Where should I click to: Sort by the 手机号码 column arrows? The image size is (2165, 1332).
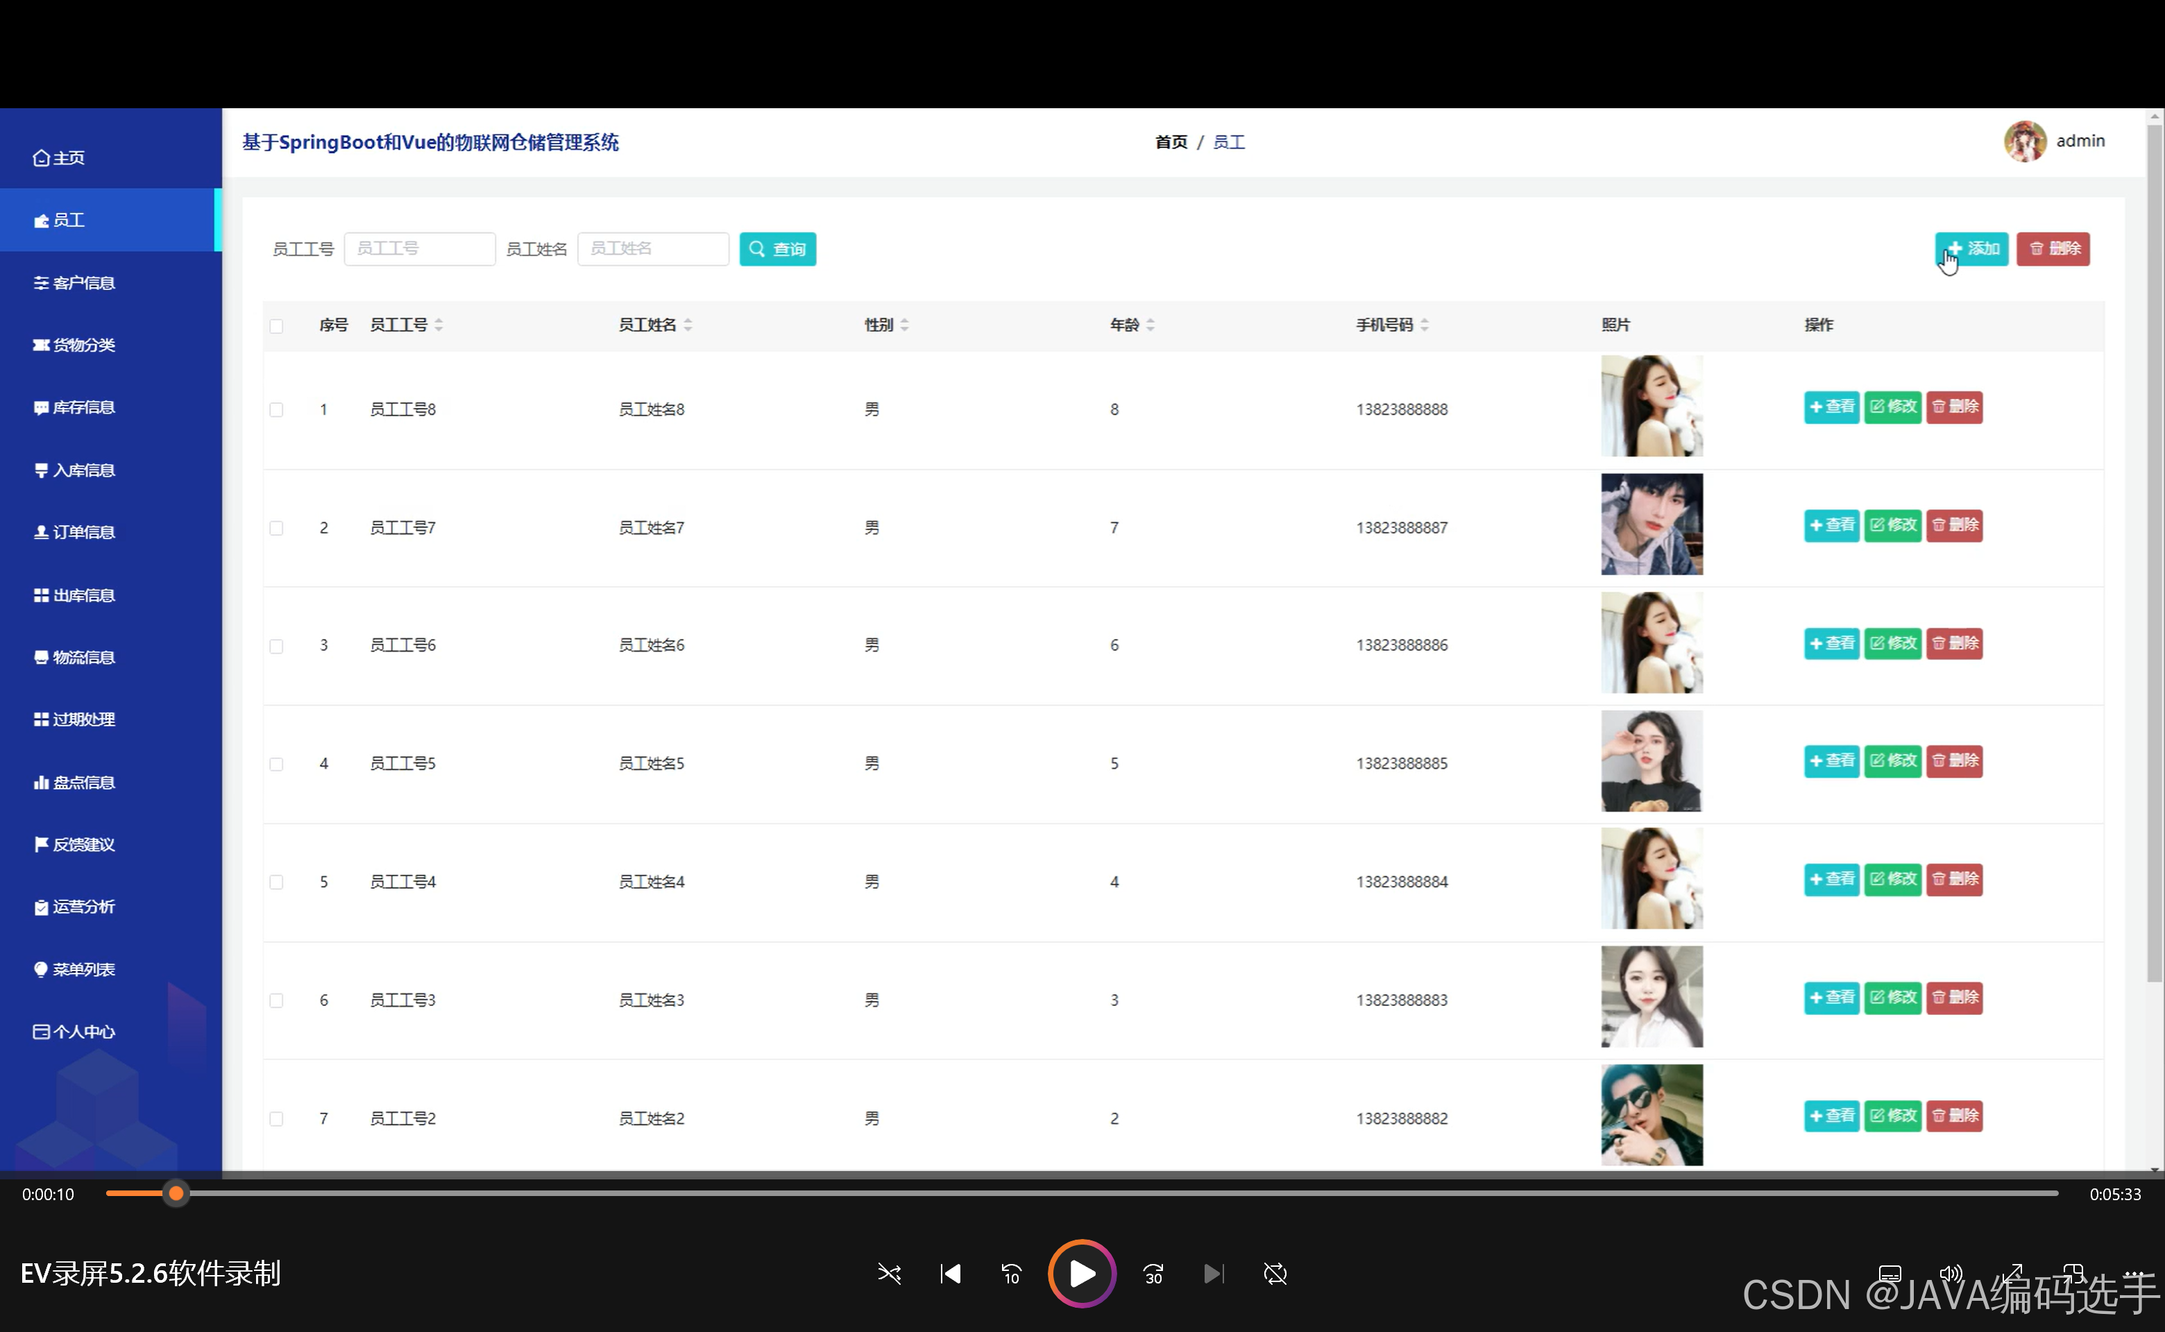click(1425, 325)
